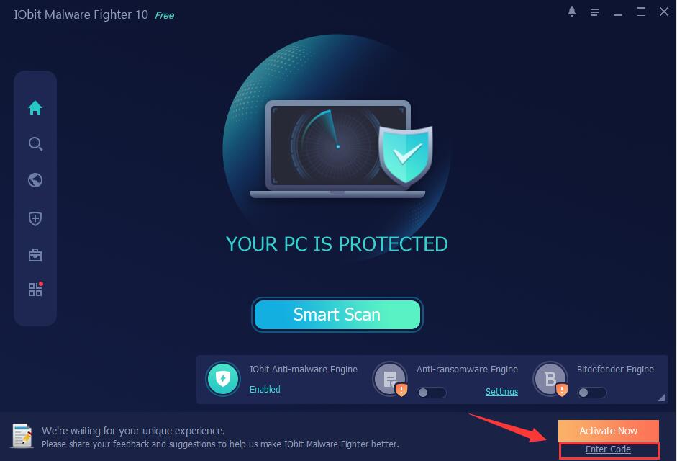Start a Smart Scan
The width and height of the screenshot is (677, 461).
tap(337, 314)
